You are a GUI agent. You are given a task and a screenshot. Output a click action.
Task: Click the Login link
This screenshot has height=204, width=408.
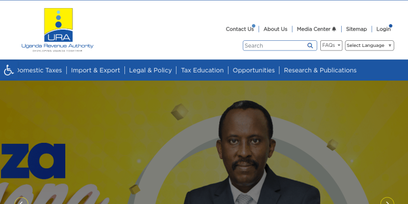click(x=384, y=29)
